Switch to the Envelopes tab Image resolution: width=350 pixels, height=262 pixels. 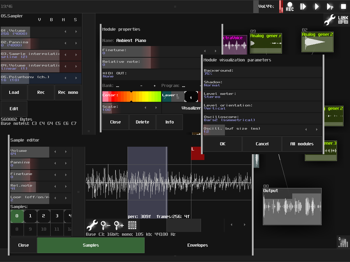[198, 245]
